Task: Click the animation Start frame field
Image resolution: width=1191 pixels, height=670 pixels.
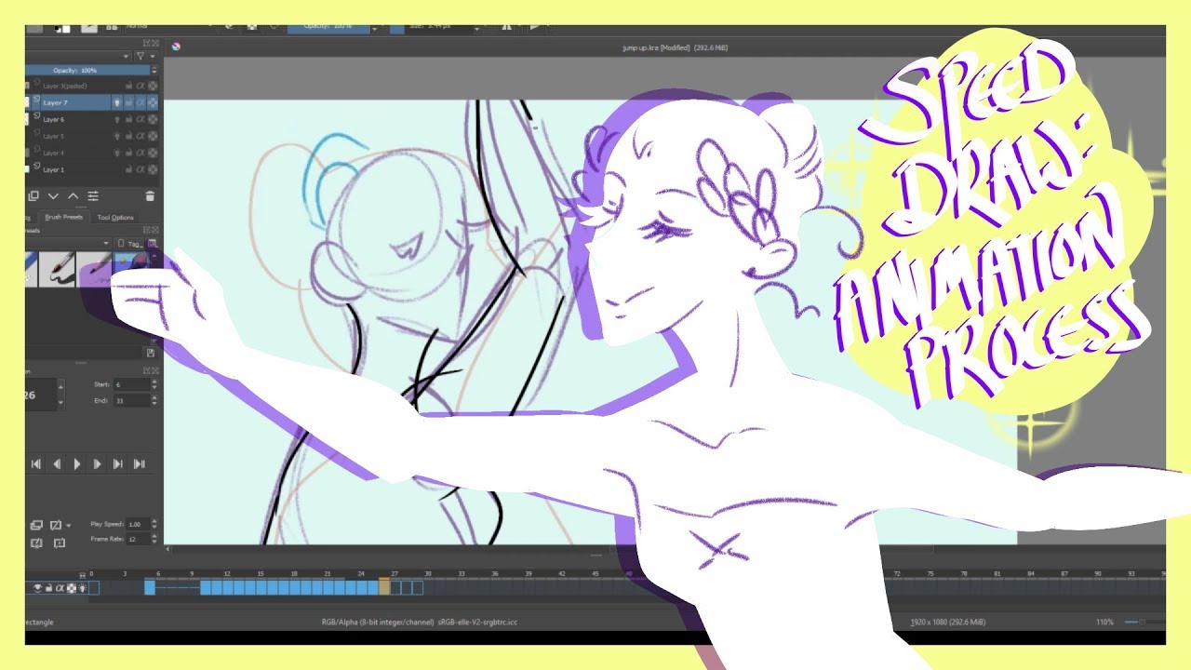Action: pyautogui.click(x=130, y=384)
